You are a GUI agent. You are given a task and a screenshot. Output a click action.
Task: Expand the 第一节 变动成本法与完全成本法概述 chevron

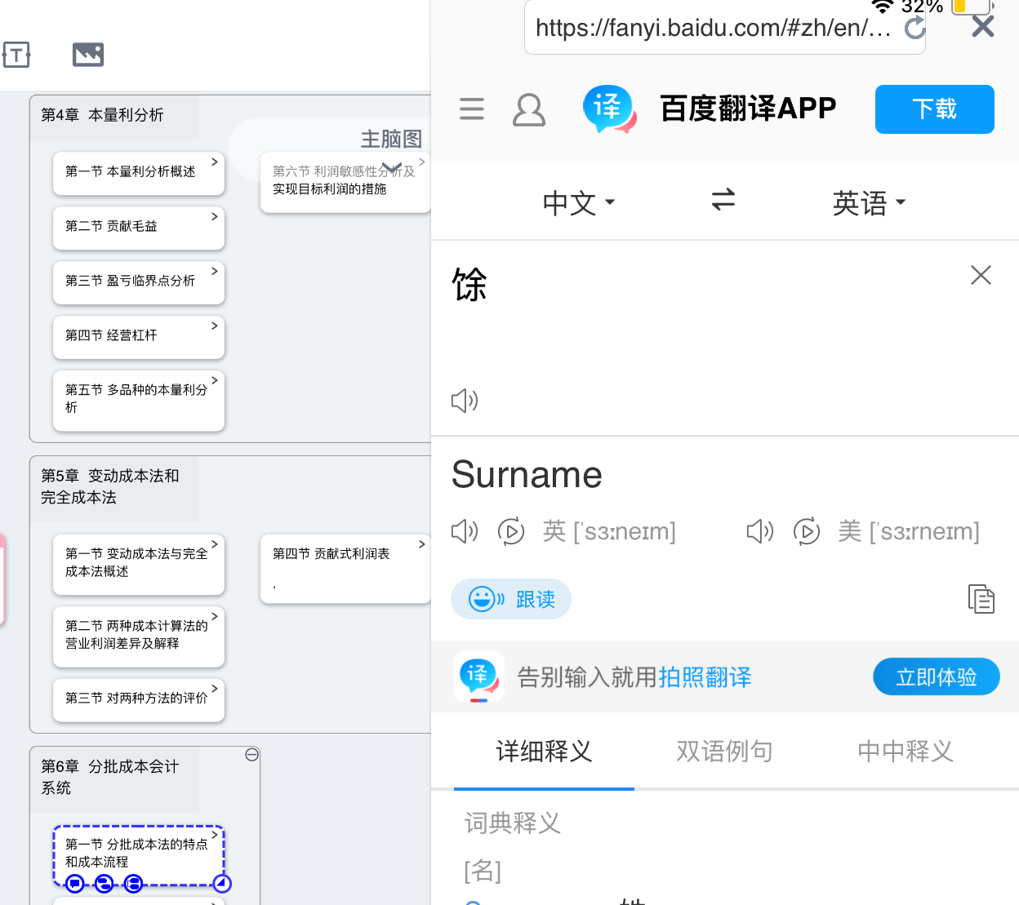(215, 543)
